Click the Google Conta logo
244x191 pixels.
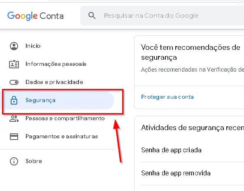[35, 16]
